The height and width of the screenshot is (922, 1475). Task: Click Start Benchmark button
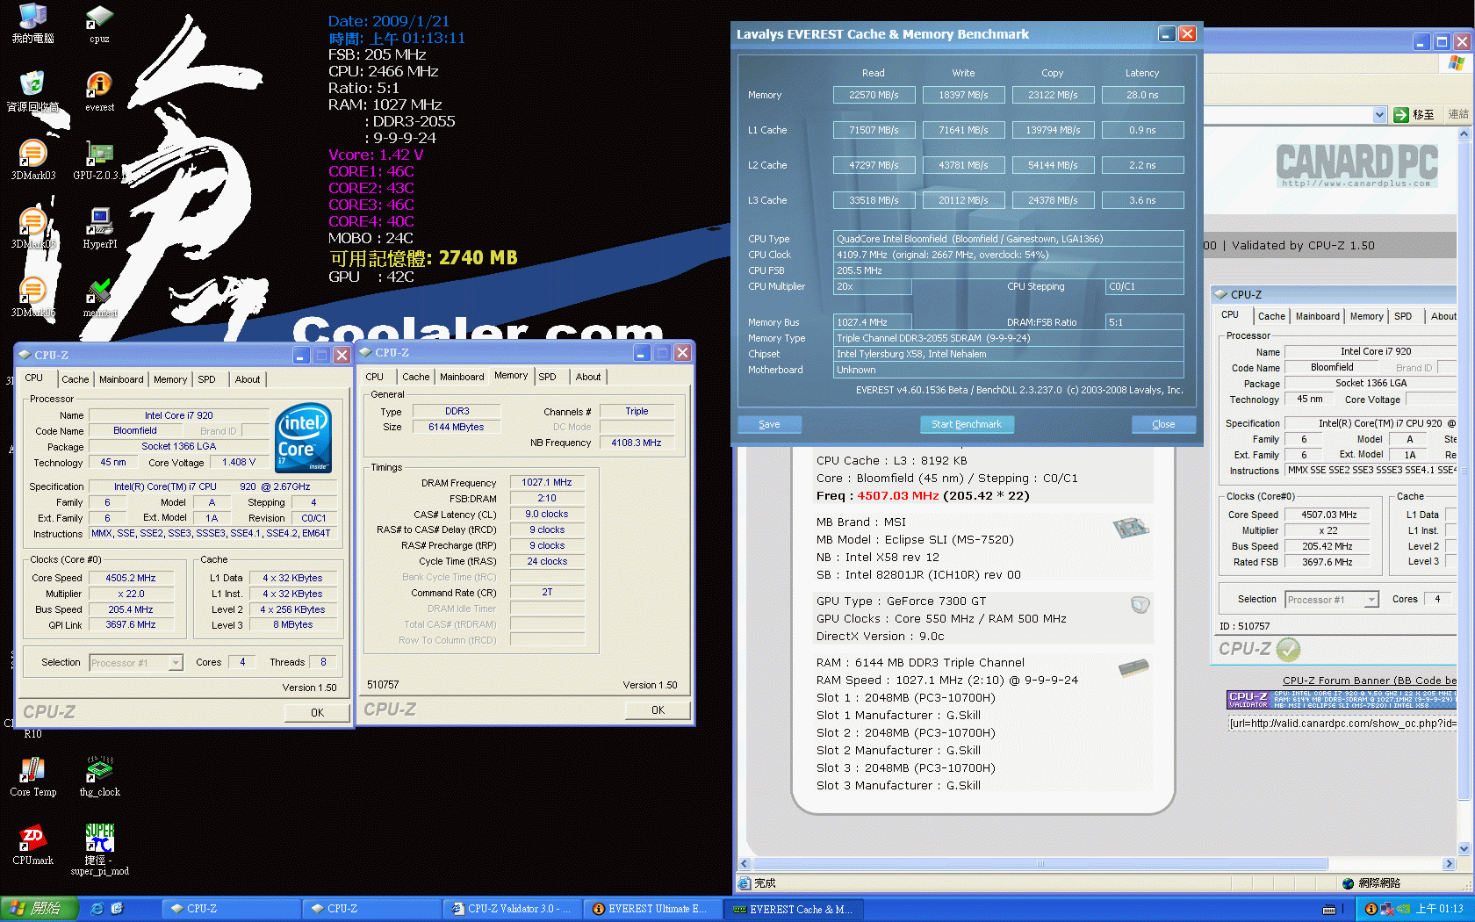pos(967,424)
